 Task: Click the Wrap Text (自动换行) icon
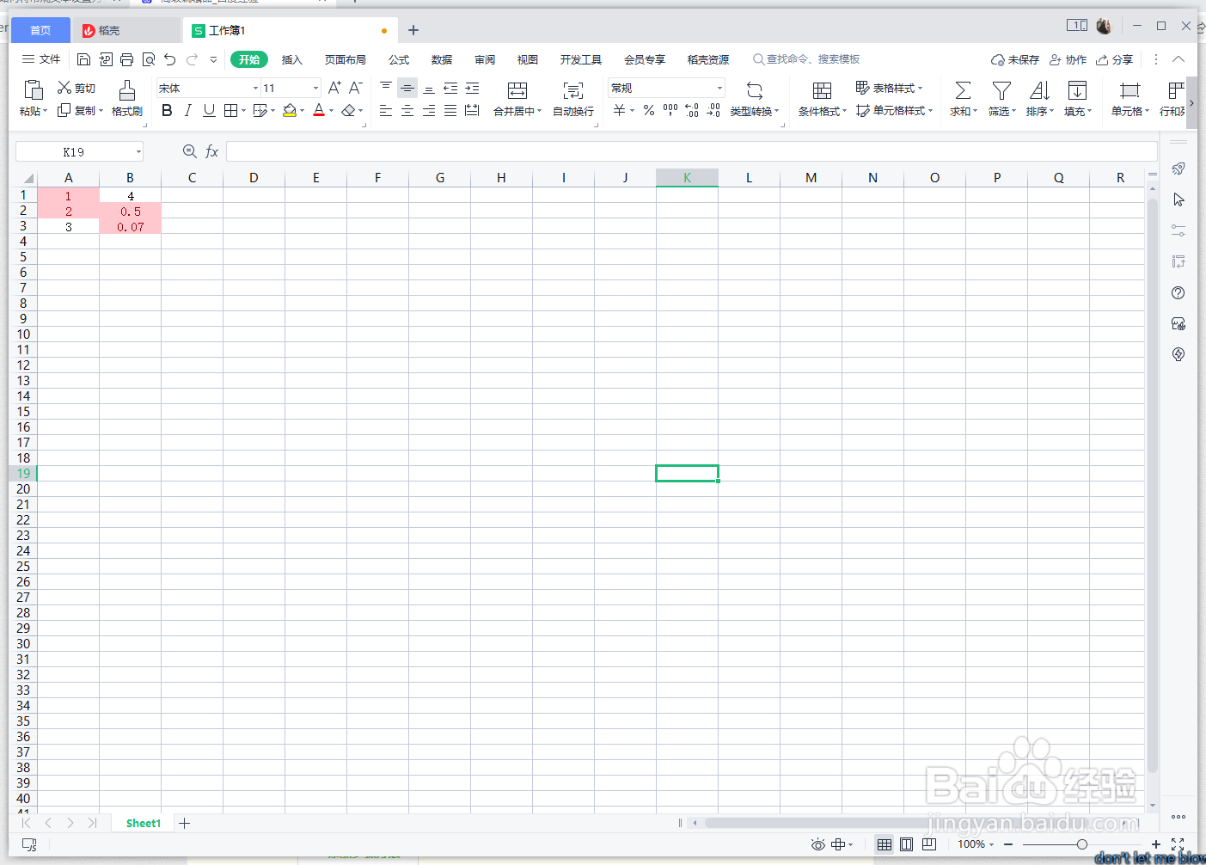tap(573, 90)
